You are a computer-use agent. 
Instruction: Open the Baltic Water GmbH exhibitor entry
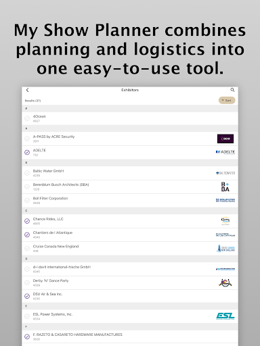130,173
